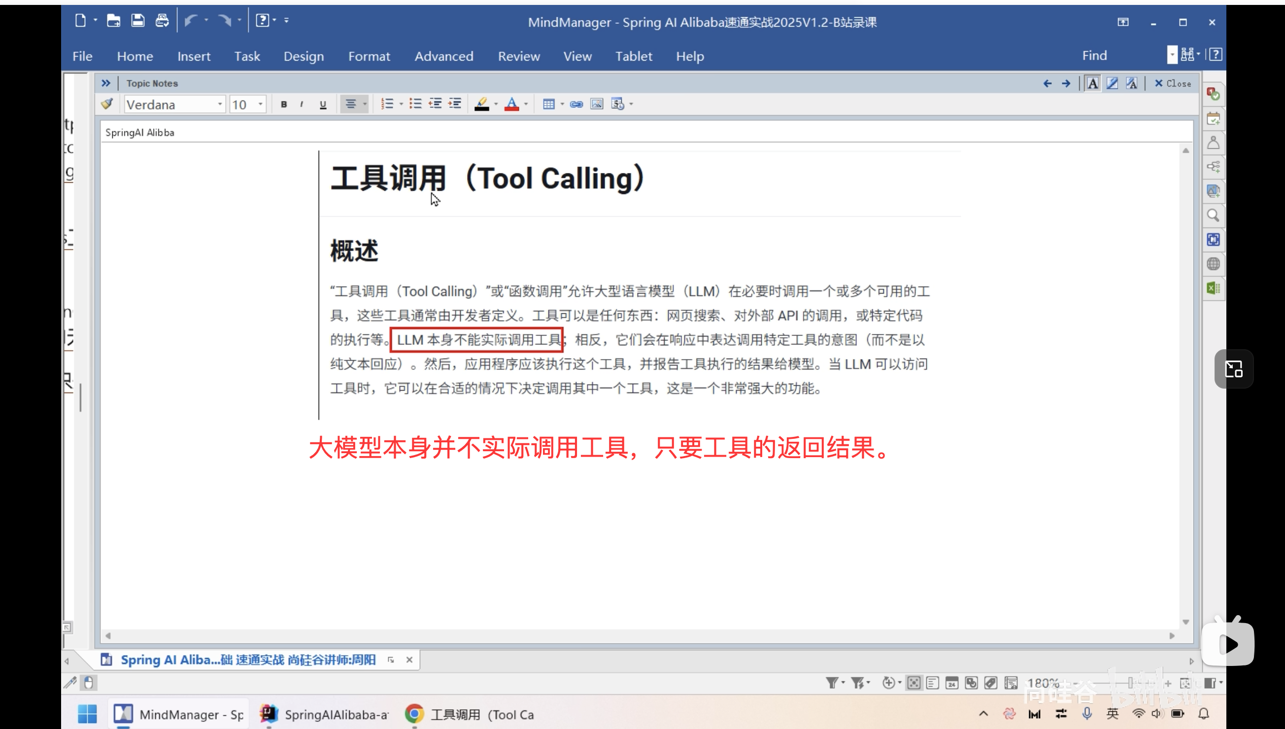Toggle underline formatting in the notes toolbar

pos(323,103)
